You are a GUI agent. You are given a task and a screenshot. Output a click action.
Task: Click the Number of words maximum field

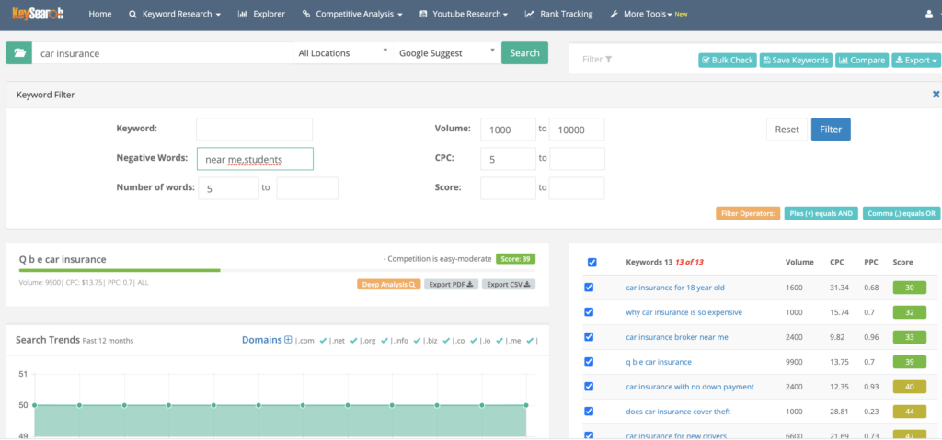click(x=307, y=188)
